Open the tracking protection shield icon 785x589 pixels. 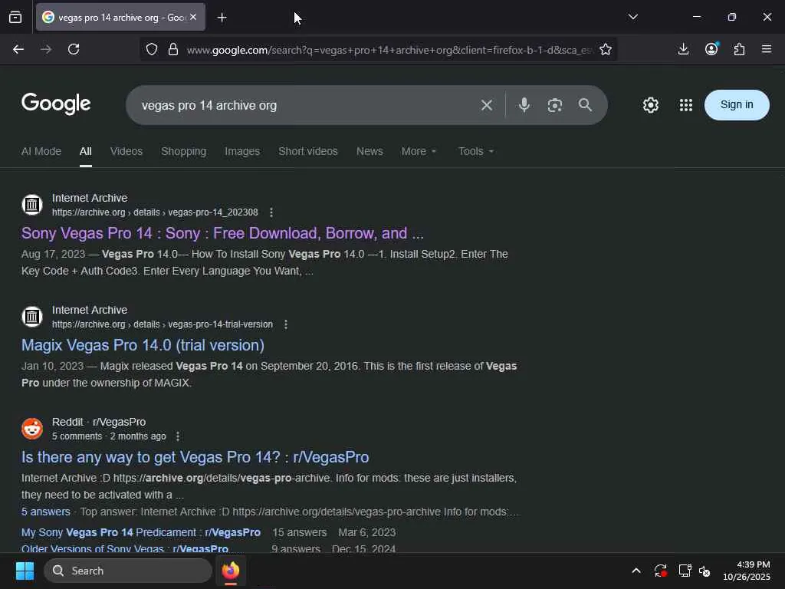click(152, 49)
